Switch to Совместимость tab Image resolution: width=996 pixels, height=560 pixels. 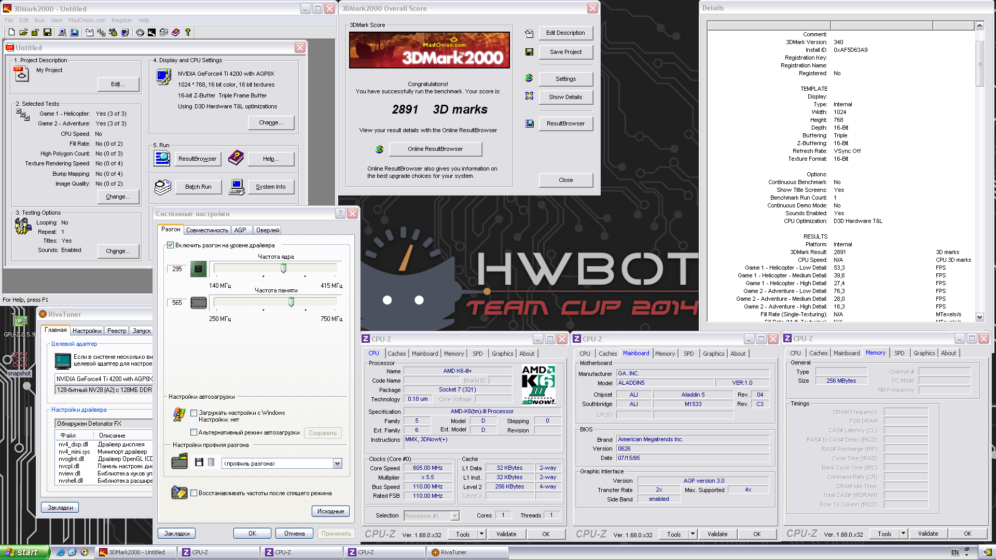(x=207, y=230)
